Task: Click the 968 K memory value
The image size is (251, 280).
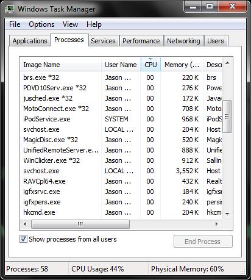Action: coord(190,119)
